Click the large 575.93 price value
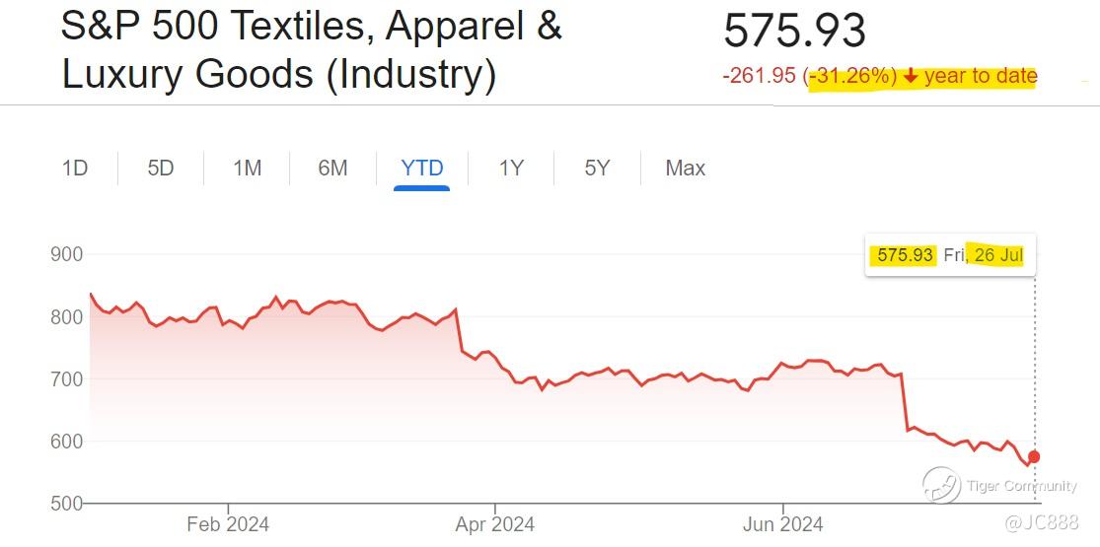 click(x=794, y=33)
